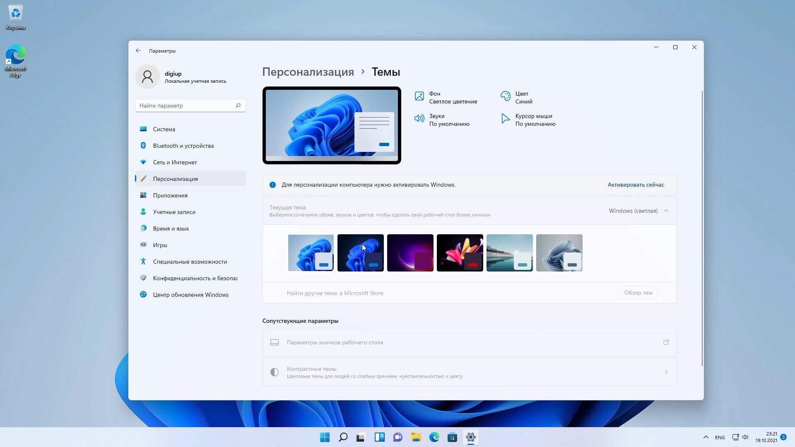The width and height of the screenshot is (795, 447).
Task: Click the taskbar Search magnifier icon
Action: point(343,437)
